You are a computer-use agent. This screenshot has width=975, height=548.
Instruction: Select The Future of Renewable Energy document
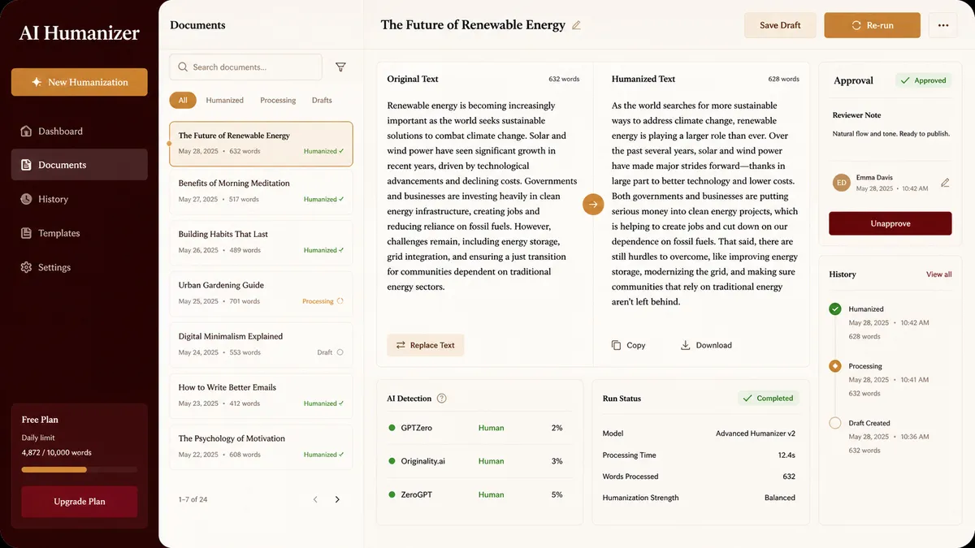coord(261,144)
